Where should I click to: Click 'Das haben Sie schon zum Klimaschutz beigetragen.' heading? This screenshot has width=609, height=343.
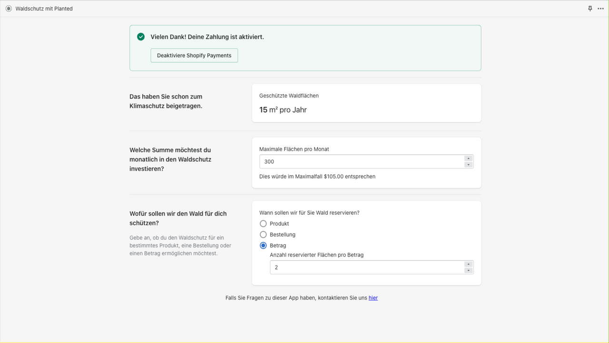coord(166,101)
